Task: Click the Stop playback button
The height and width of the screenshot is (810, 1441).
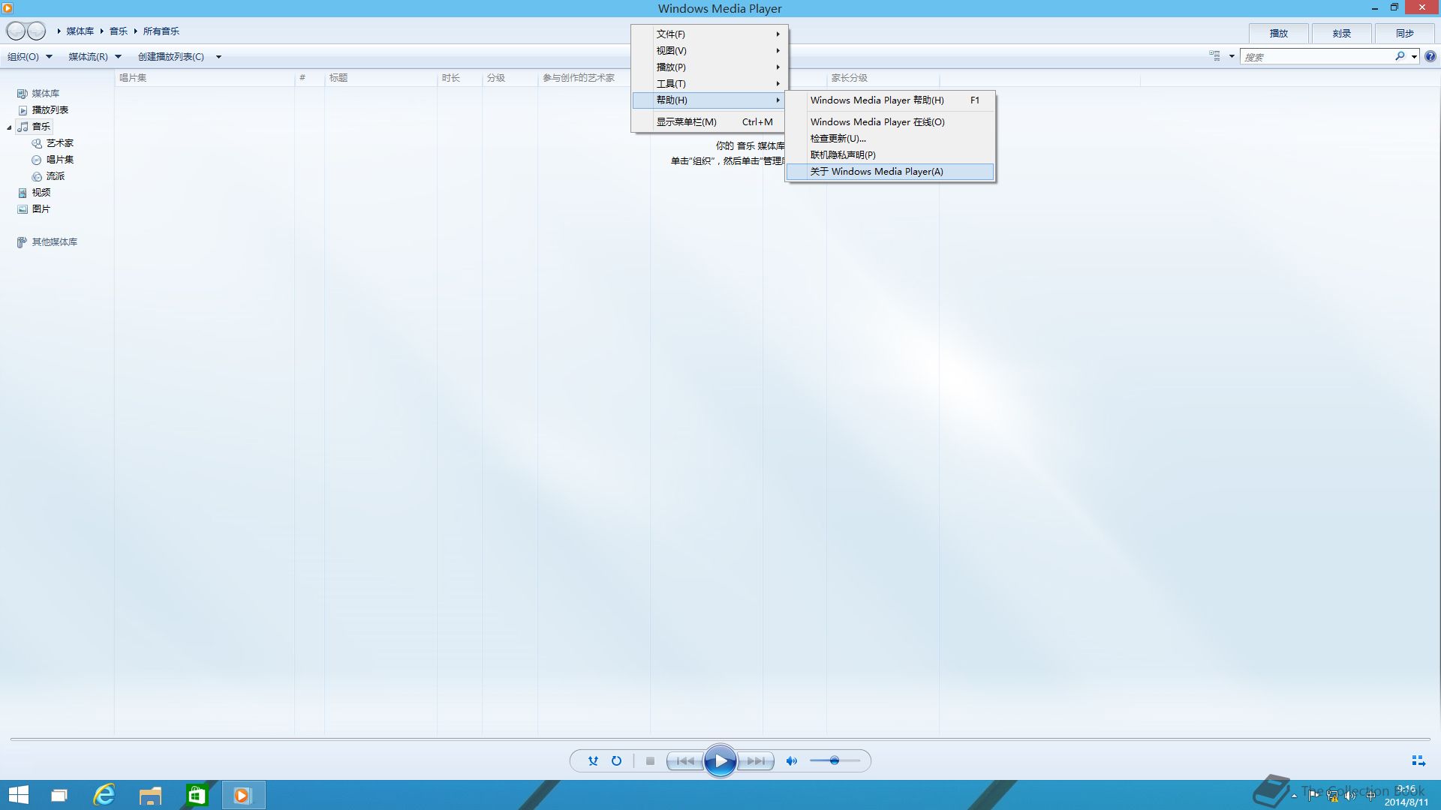Action: 650,760
